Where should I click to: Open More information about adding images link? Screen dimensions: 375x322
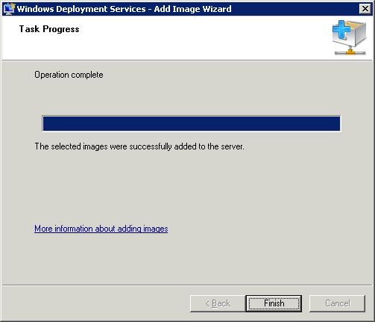pyautogui.click(x=101, y=229)
